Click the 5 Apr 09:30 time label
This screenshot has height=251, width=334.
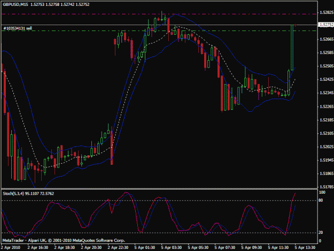(252, 248)
